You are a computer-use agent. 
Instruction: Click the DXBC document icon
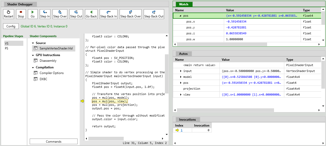(x=35, y=79)
